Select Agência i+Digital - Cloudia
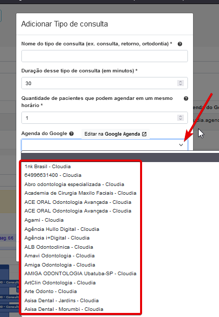 57,238
